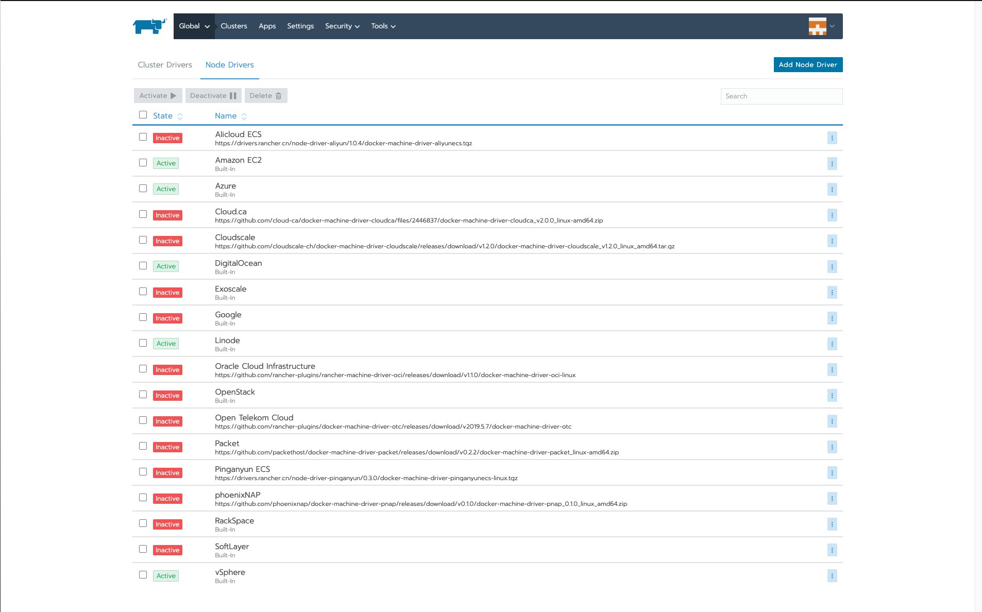Click the three-dot menu for Google driver
The image size is (982, 612).
(x=832, y=318)
